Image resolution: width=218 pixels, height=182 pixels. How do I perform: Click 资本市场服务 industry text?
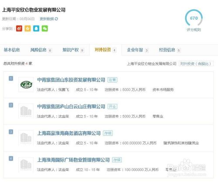(x=163, y=89)
